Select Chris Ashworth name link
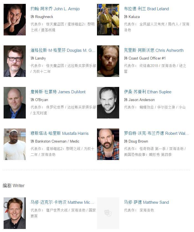Image resolution: width=194 pixels, height=232 pixels. coord(154,50)
